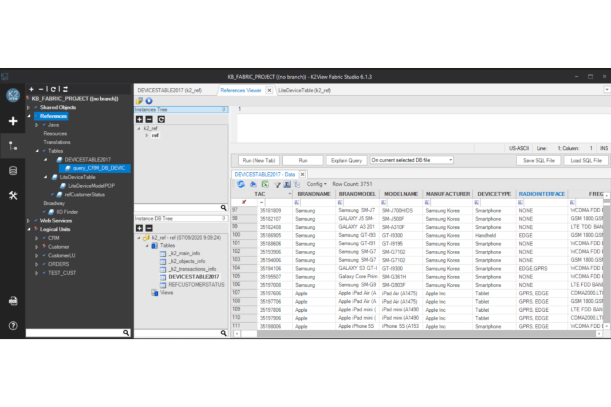
Task: Pin the Instance DB Tree panel
Action: point(224,219)
